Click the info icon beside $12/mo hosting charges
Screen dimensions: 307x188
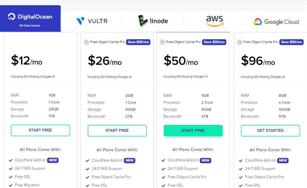[x=54, y=77]
